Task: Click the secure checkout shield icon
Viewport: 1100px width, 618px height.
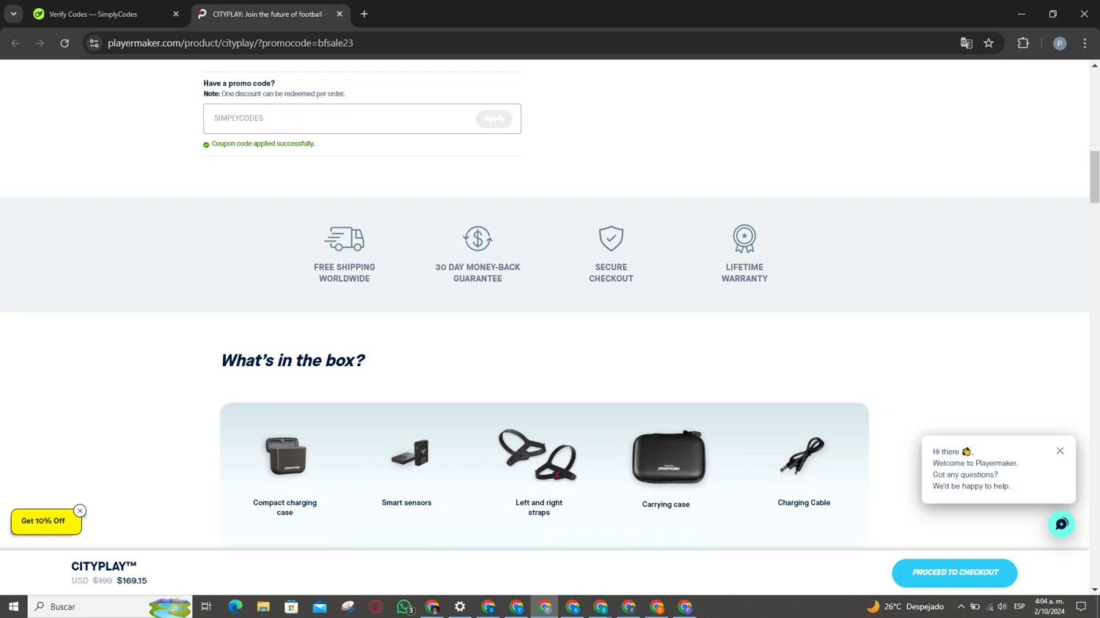Action: coord(611,239)
